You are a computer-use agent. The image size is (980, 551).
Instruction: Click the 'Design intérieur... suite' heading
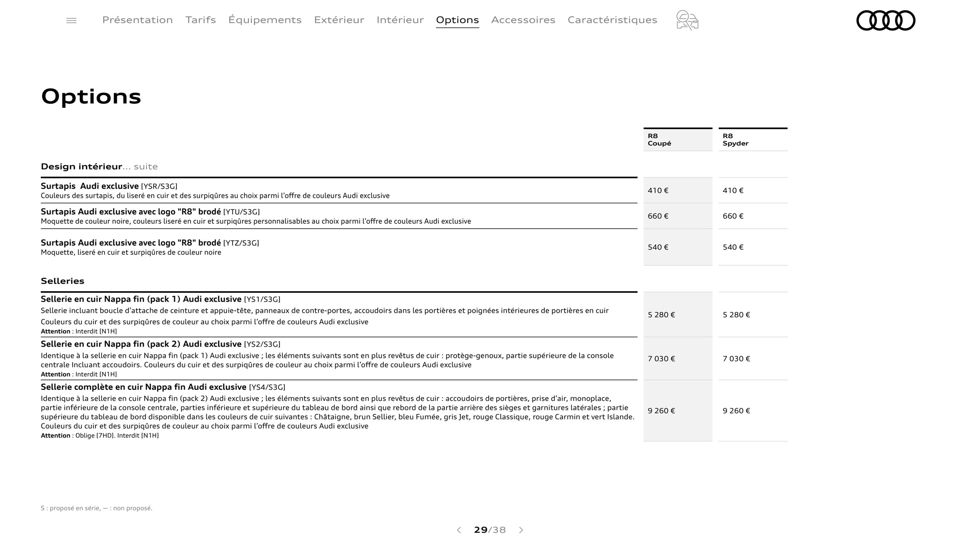coord(99,166)
